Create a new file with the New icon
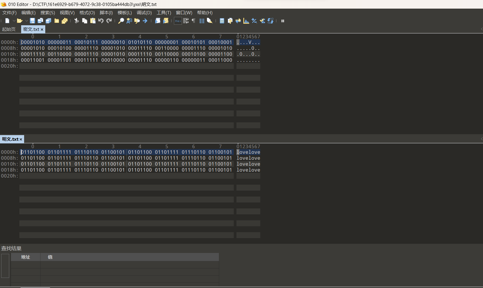Image resolution: width=483 pixels, height=288 pixels. coord(7,21)
